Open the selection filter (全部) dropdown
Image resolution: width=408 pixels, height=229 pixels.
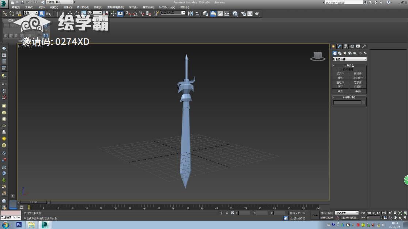click(x=31, y=13)
